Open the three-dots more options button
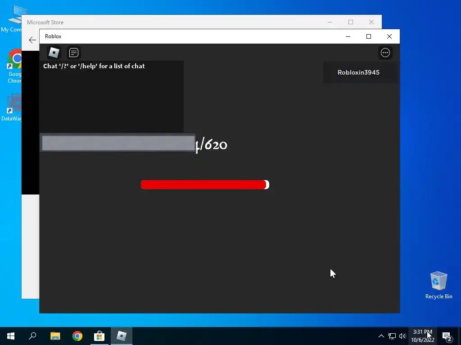 click(385, 53)
